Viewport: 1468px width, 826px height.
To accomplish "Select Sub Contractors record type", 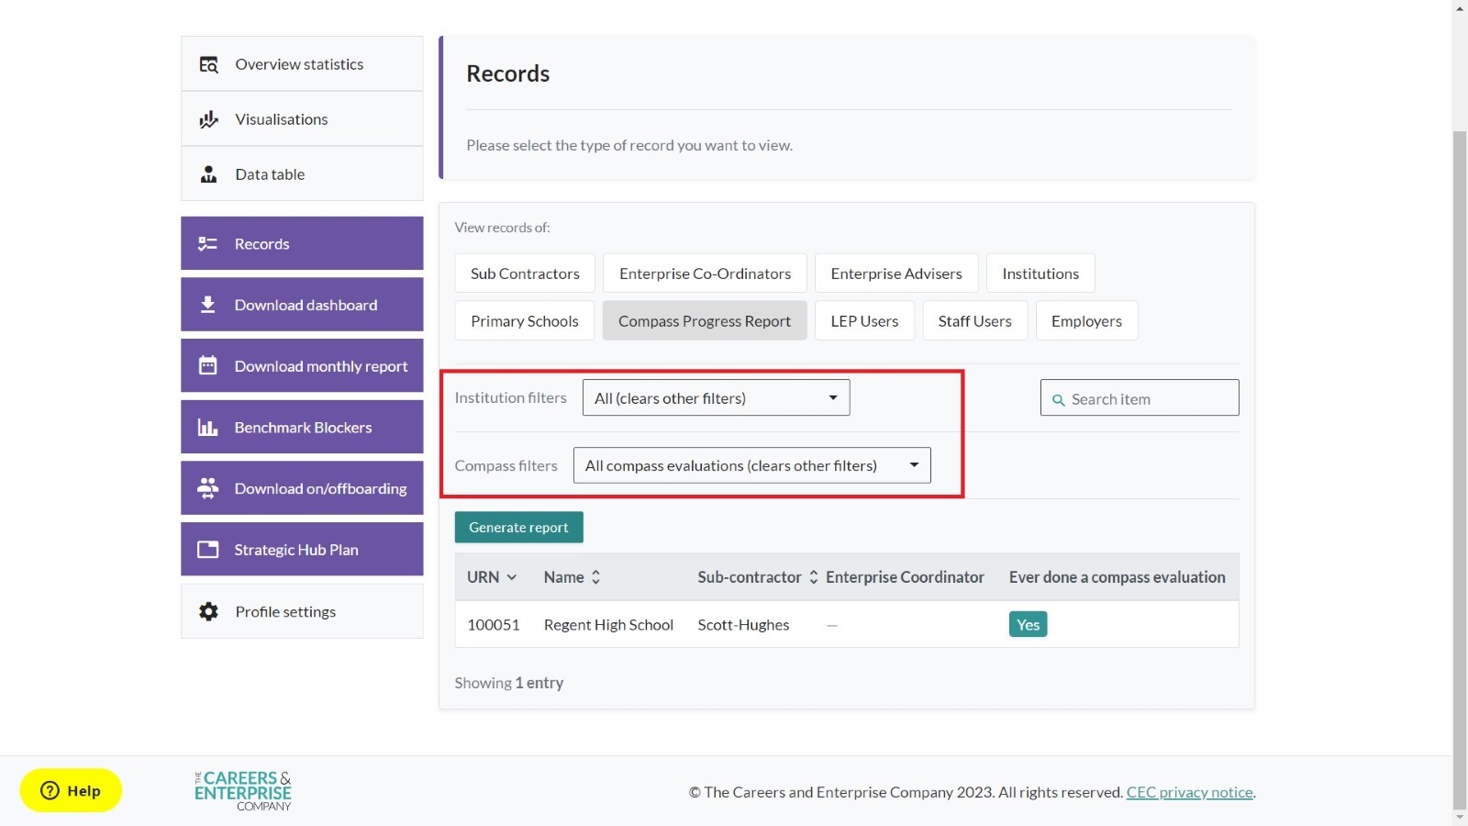I will [525, 273].
